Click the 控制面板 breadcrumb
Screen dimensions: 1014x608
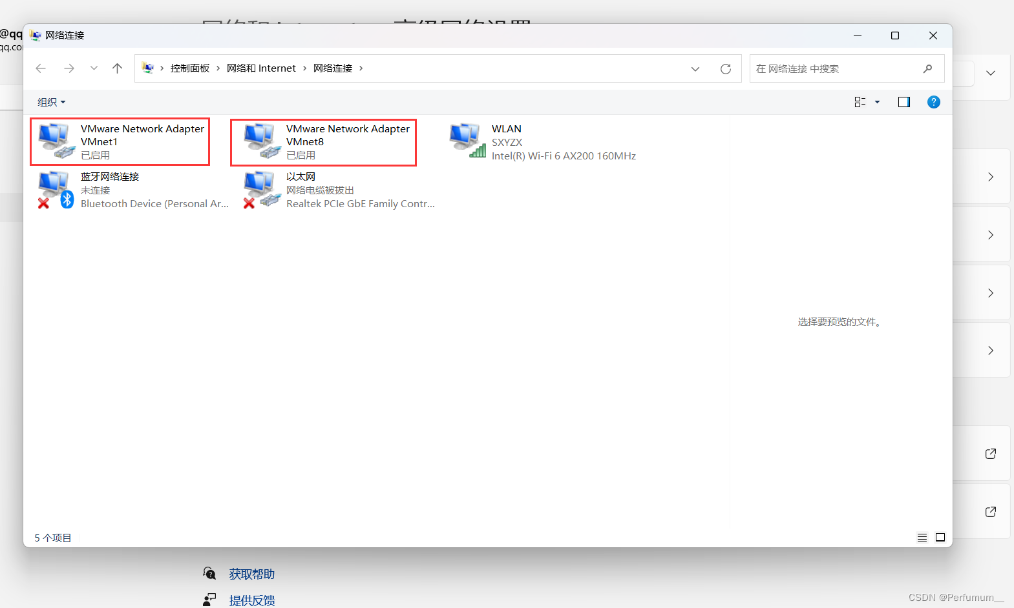(190, 68)
